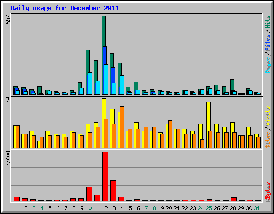Click weekend day label '31' on the x-axis

point(257,208)
